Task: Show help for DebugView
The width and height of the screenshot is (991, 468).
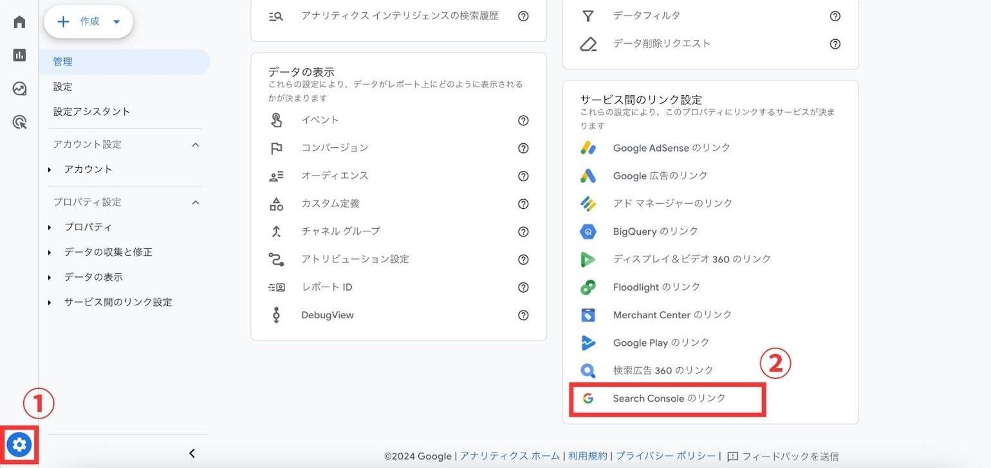Action: (x=523, y=315)
